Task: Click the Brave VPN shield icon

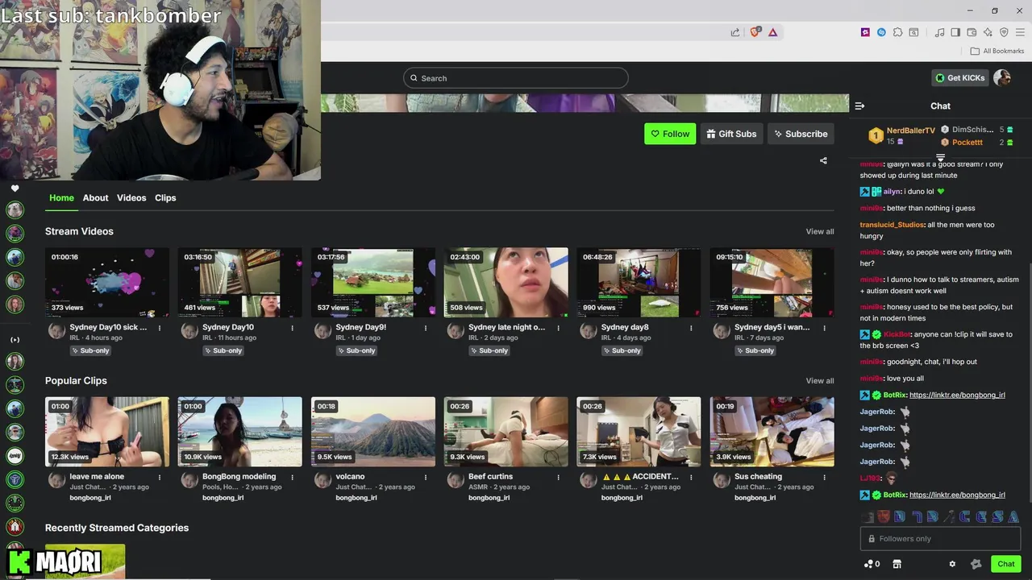Action: pos(1004,32)
